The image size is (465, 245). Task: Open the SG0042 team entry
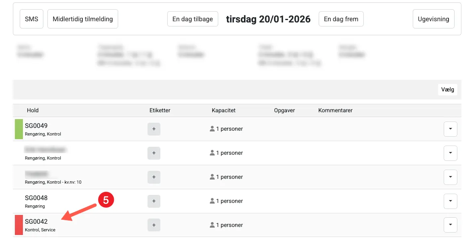[x=36, y=221]
